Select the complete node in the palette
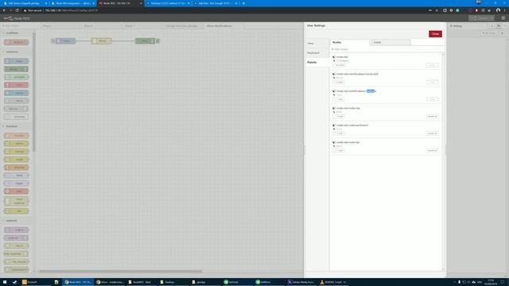 [x=16, y=77]
